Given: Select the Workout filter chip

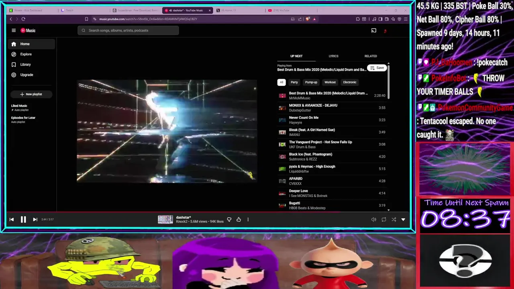Looking at the screenshot, I should [330, 82].
